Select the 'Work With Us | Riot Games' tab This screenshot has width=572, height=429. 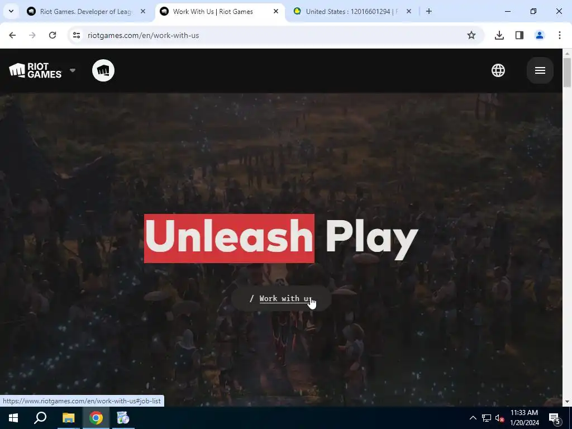[213, 12]
